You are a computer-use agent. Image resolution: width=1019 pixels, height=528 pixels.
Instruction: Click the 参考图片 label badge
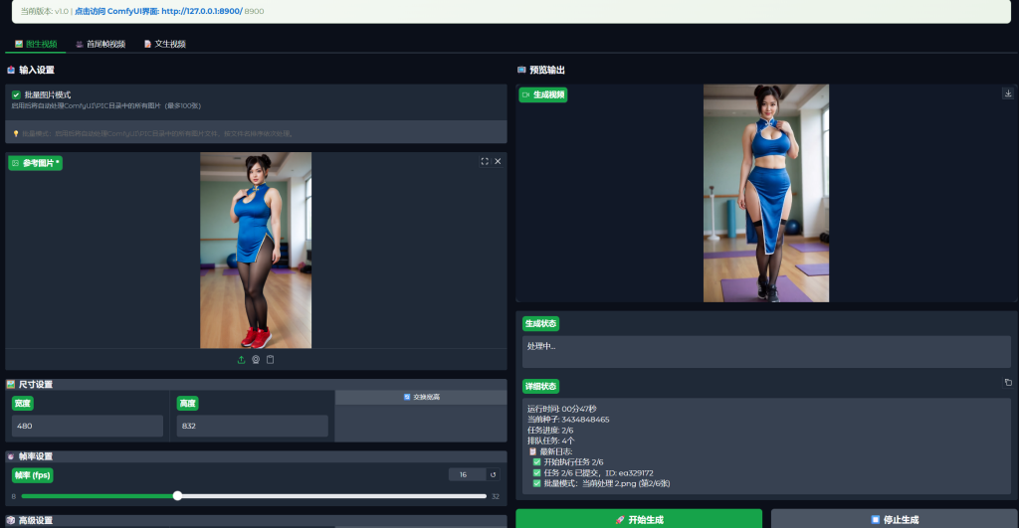[36, 163]
